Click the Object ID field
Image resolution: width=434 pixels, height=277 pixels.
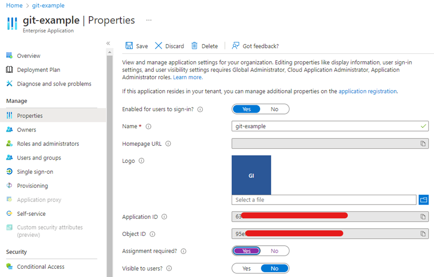tap(330, 234)
